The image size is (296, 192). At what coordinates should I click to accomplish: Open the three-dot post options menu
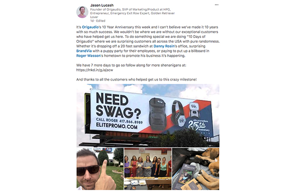[217, 5]
